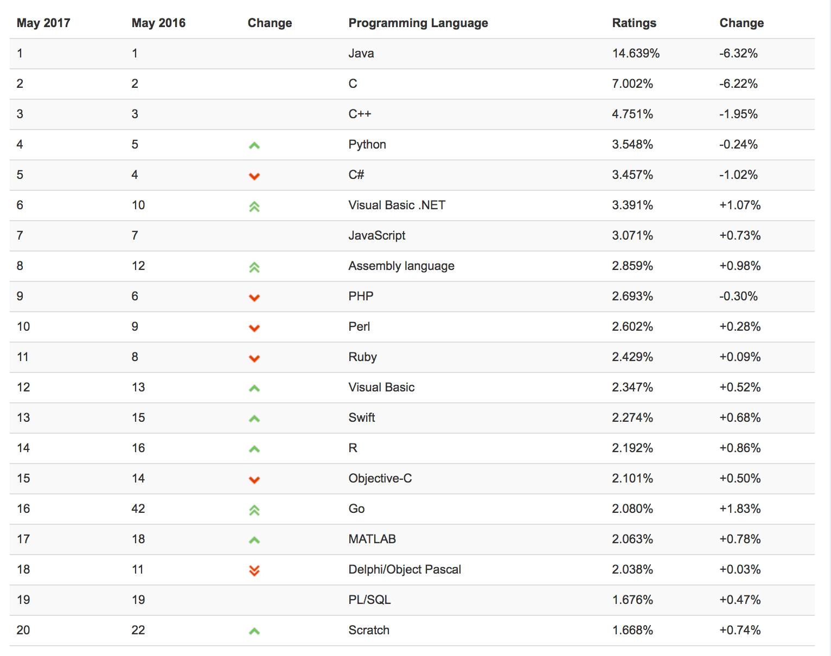Click the Ratings column header
Viewport: 831px width, 656px height.
[634, 23]
